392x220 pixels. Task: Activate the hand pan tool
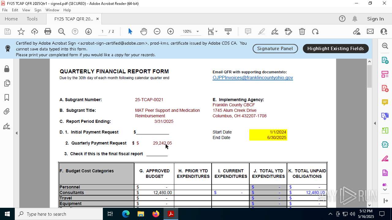click(144, 31)
